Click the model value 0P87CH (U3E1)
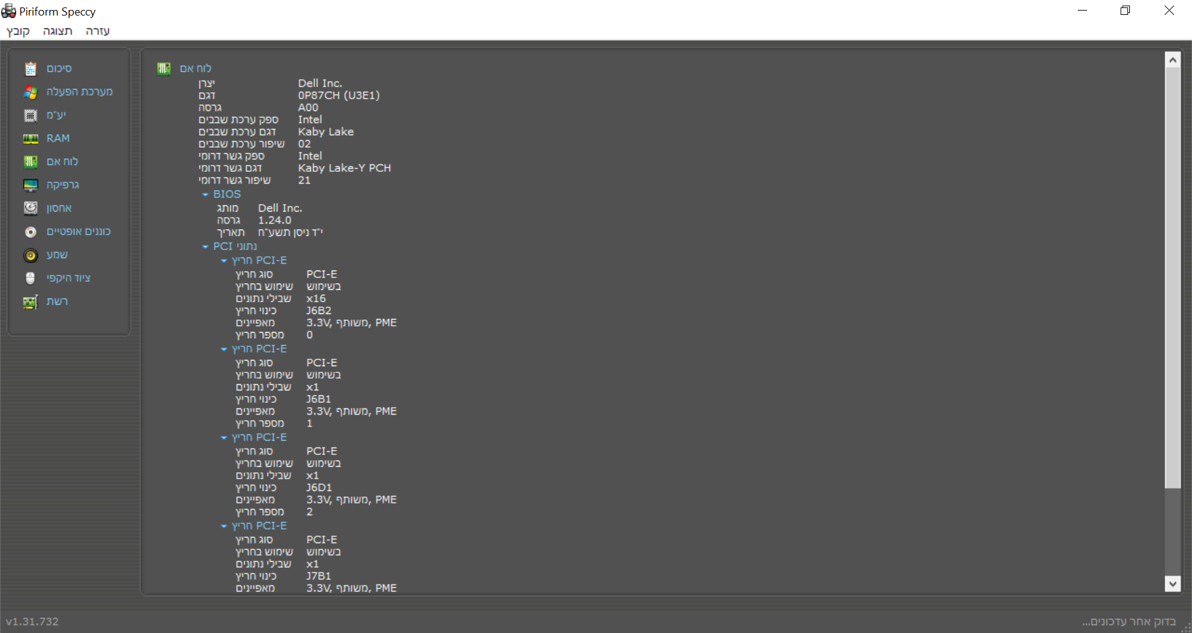Screen dimensions: 1192x633 (339, 96)
